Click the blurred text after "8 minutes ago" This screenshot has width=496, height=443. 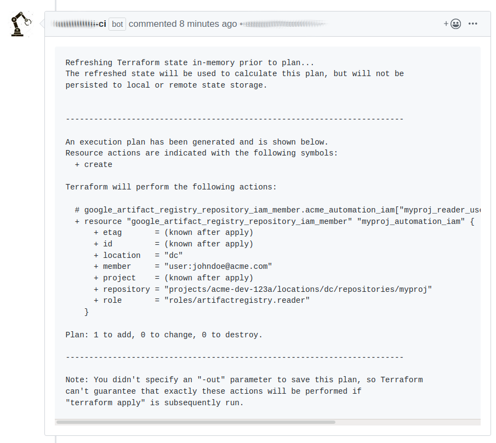pos(284,24)
